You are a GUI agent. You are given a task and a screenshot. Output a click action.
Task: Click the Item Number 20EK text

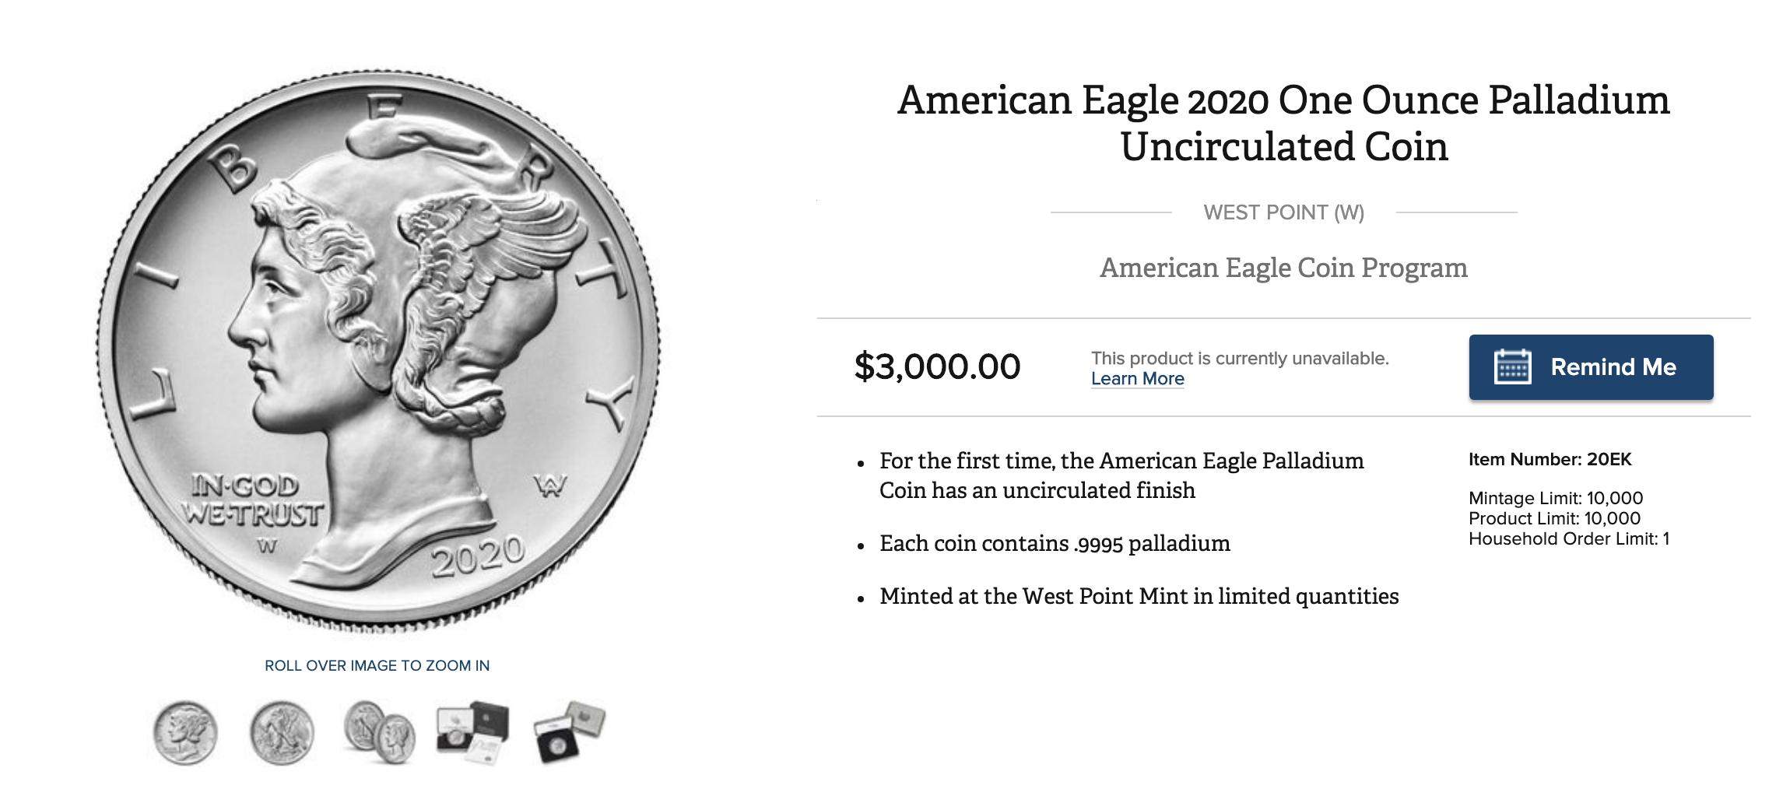coord(1550,460)
